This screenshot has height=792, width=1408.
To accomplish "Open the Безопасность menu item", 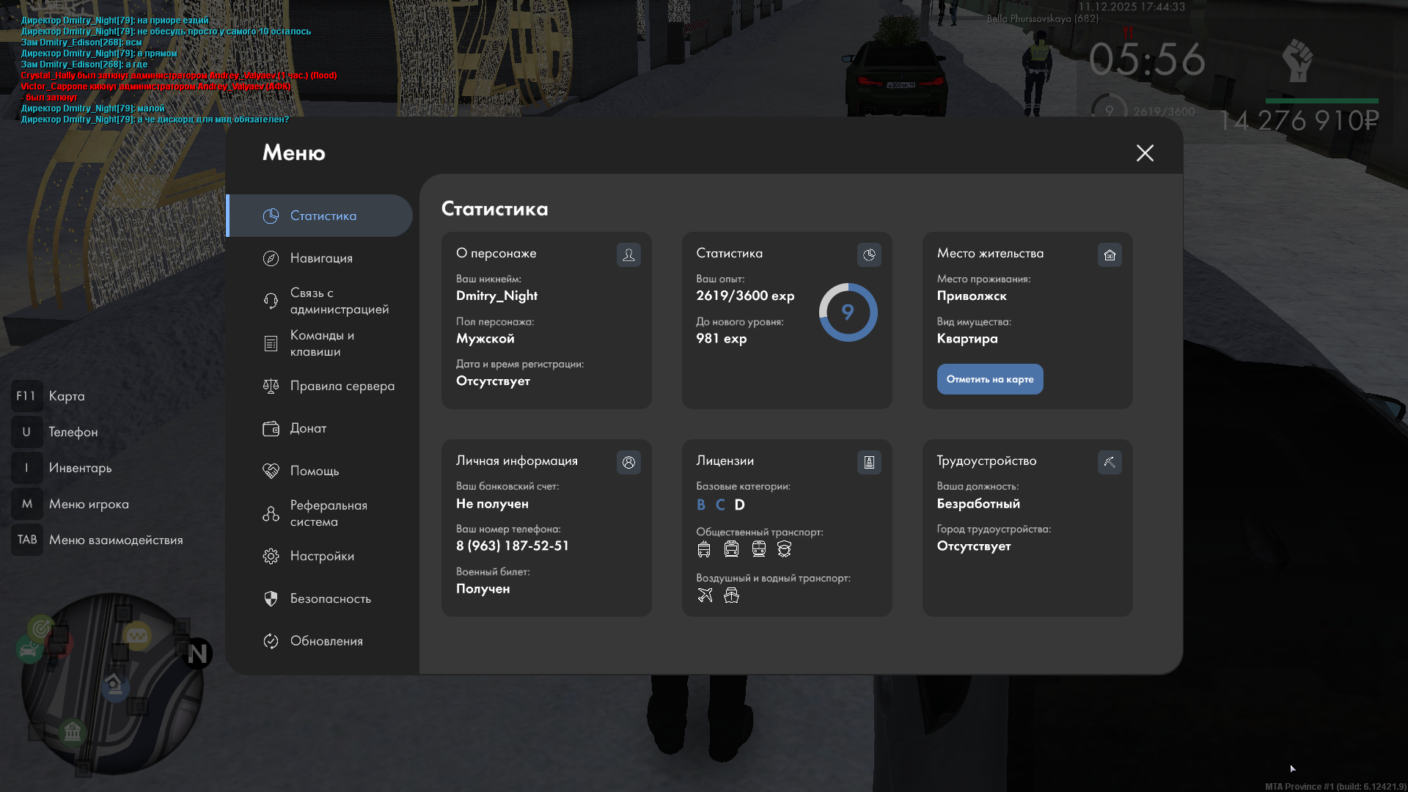I will 330,598.
